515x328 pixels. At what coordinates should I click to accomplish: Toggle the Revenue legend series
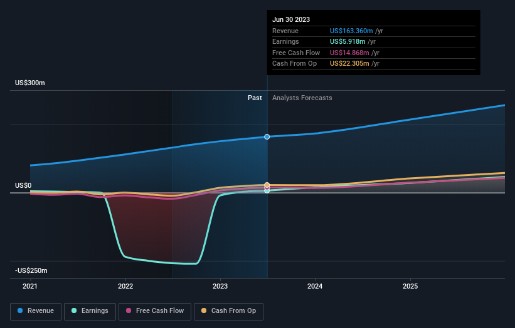36,311
